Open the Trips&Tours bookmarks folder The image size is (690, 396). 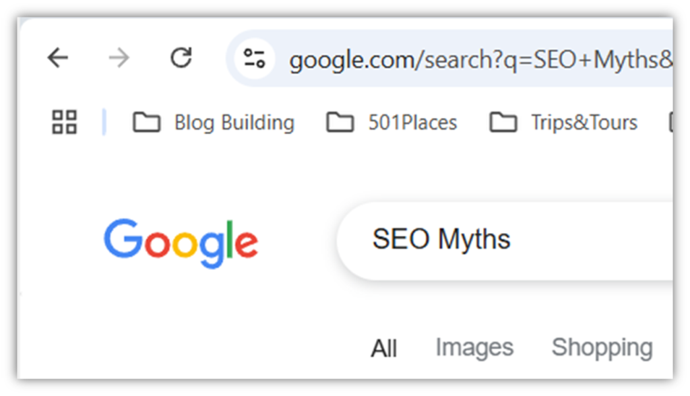[x=585, y=123]
